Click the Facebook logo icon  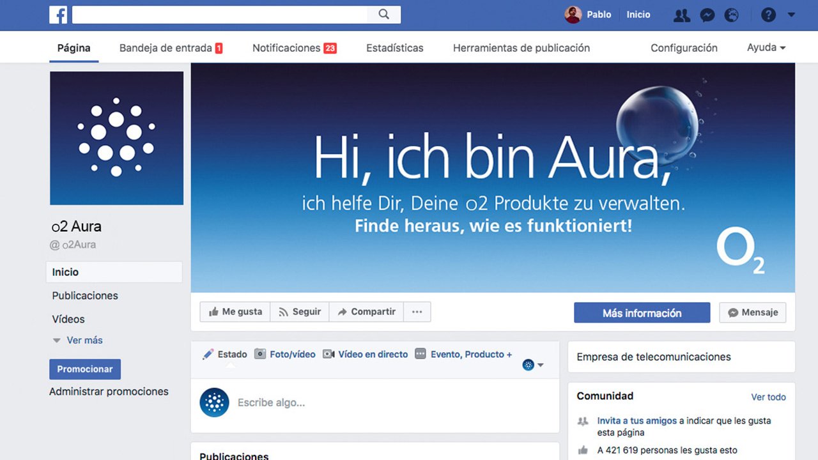(x=58, y=14)
